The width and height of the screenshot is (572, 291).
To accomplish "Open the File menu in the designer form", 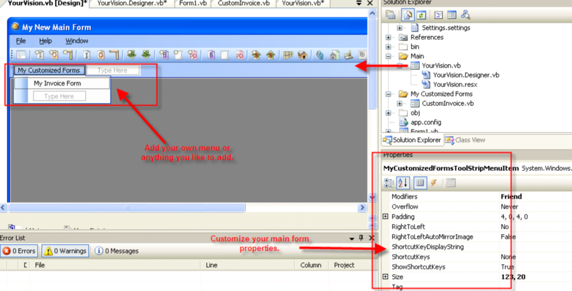I will tap(21, 41).
